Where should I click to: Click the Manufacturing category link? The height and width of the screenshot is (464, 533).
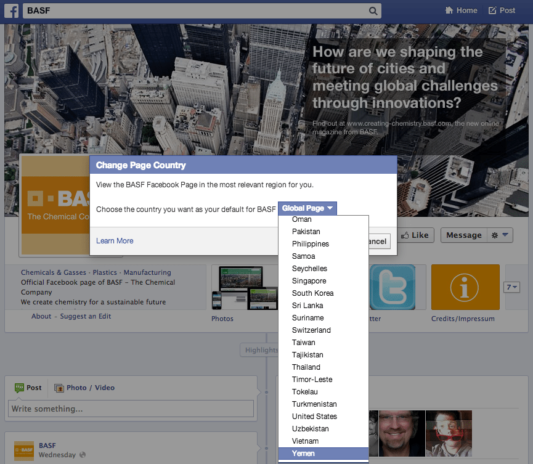pos(147,272)
